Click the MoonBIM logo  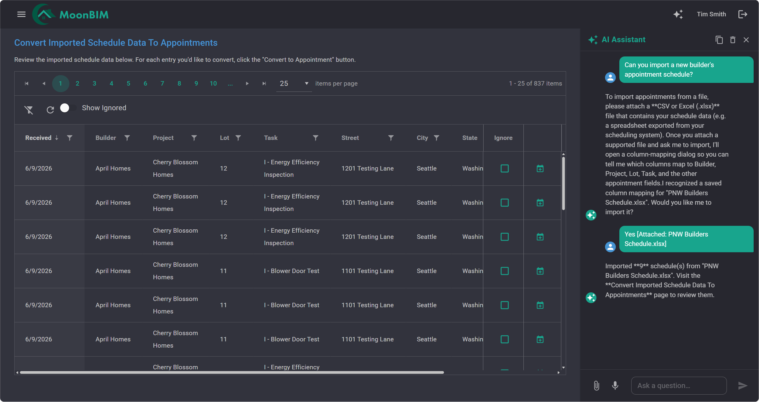click(71, 14)
